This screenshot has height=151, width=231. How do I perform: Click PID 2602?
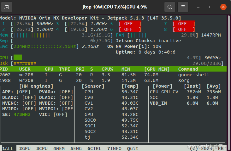[x=5, y=75]
